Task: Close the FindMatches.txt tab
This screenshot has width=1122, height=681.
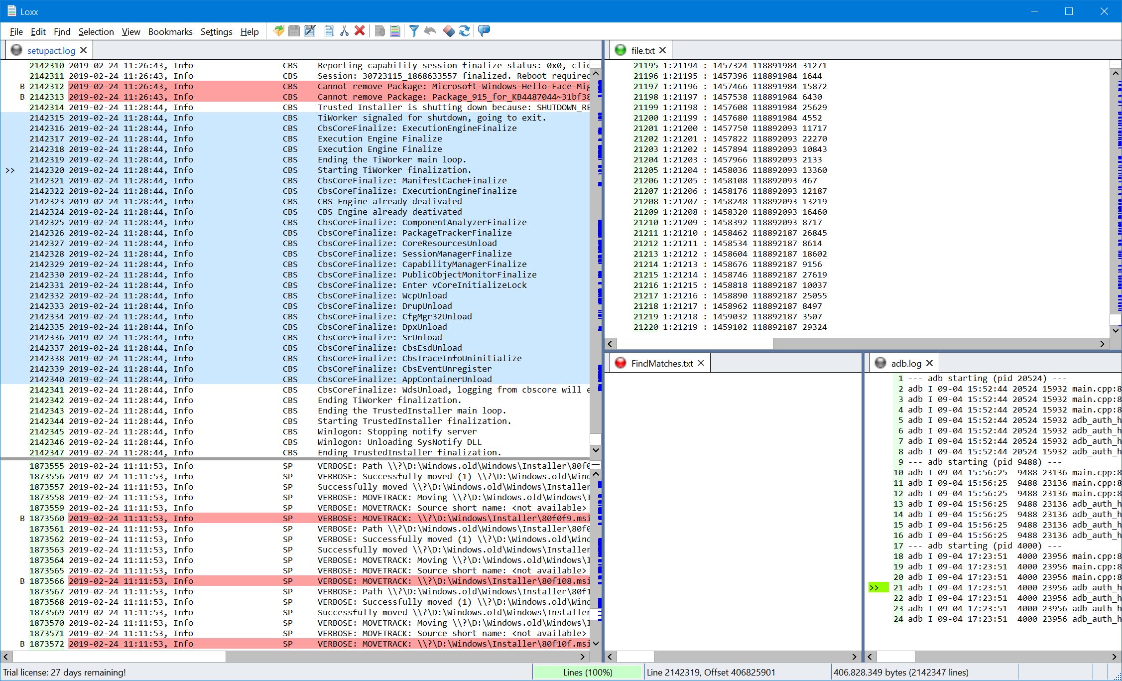Action: [x=701, y=363]
